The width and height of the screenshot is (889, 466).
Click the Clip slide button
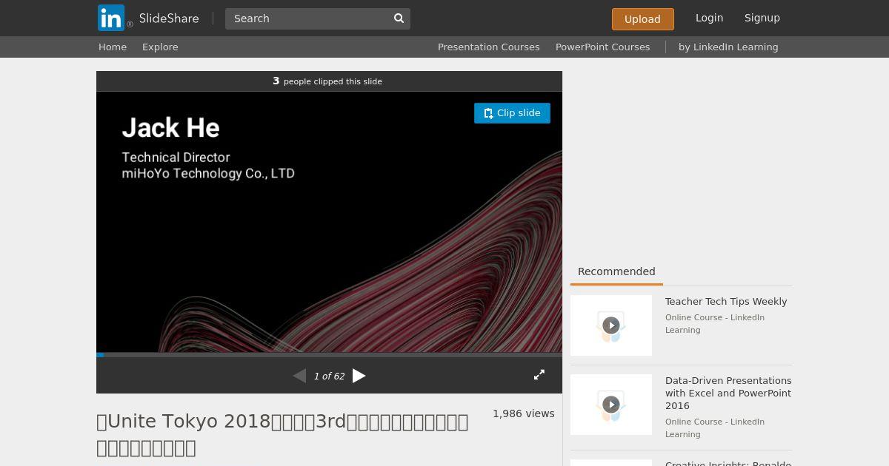click(x=512, y=113)
